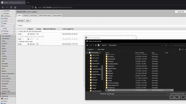The width and height of the screenshot is (186, 104).
Task: Sort files by Date modified column
Action: pyautogui.click(x=140, y=53)
